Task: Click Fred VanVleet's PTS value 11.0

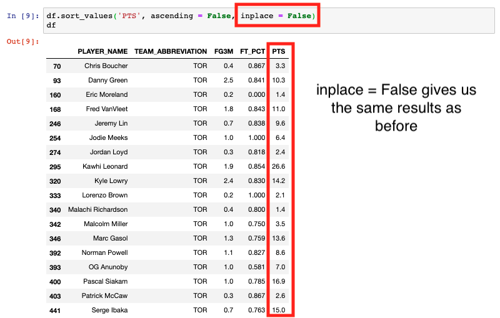Action: click(278, 109)
